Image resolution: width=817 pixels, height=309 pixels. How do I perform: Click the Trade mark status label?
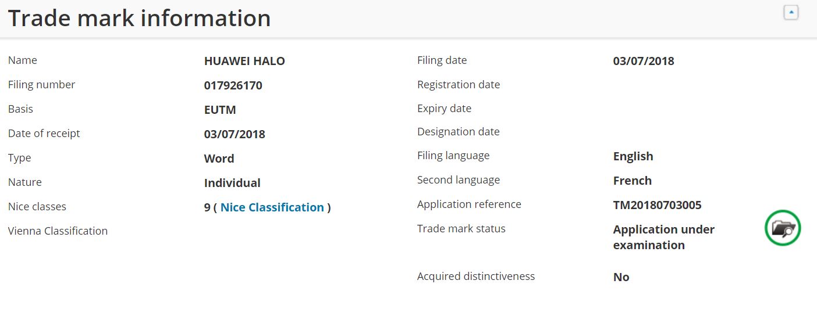coord(461,228)
